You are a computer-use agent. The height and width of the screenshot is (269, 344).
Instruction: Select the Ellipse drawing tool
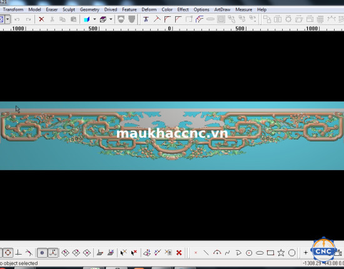pos(260,253)
